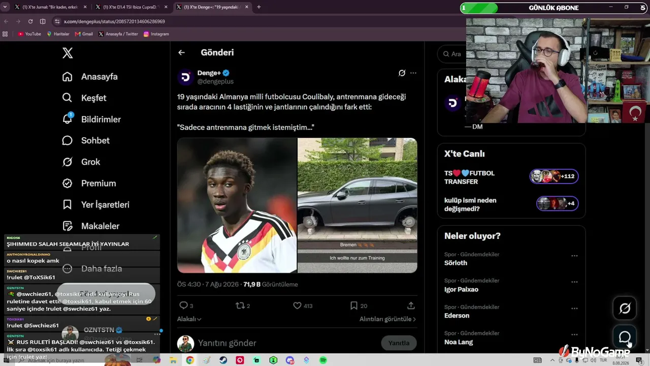Click the browser address bar URL
This screenshot has height=366, width=650.
coord(114,21)
